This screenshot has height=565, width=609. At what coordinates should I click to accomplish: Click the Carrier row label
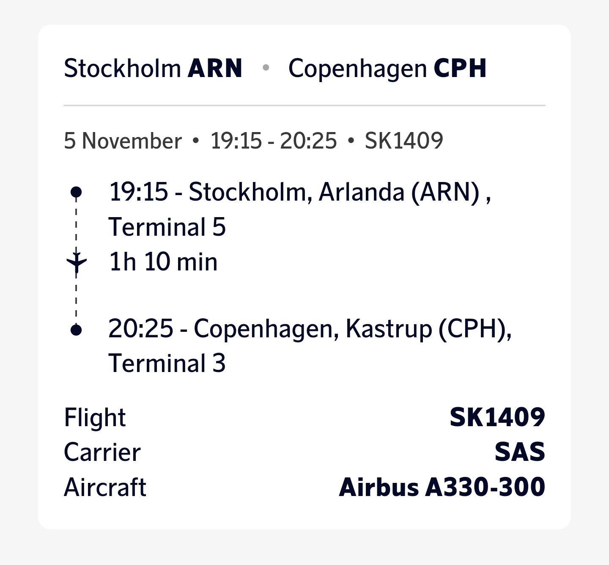click(x=102, y=452)
